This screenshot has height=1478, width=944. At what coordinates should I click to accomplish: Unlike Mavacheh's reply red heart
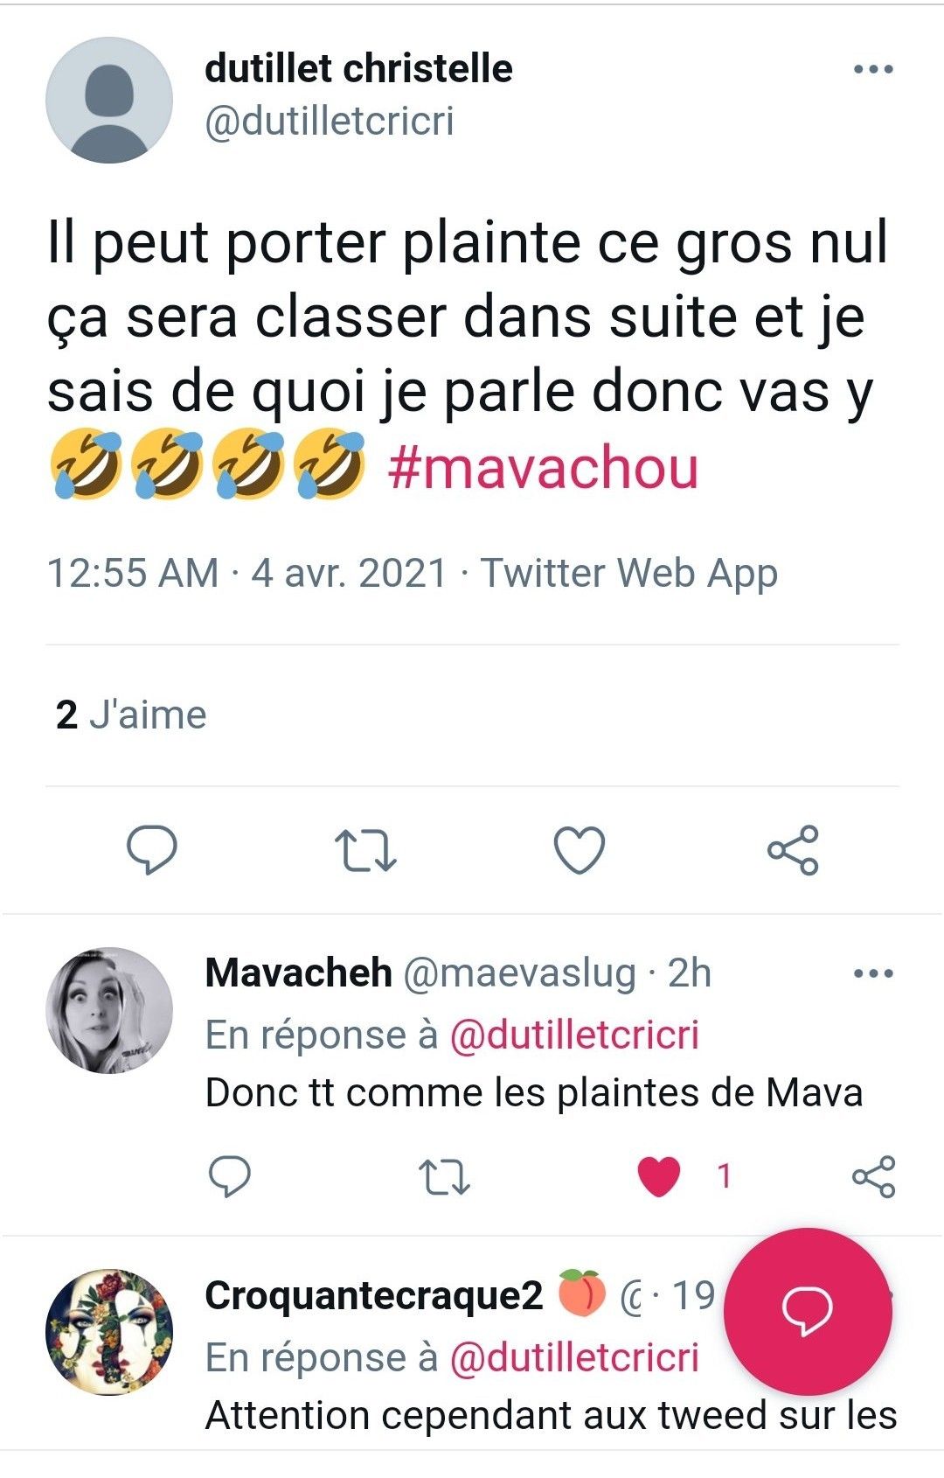(659, 1176)
